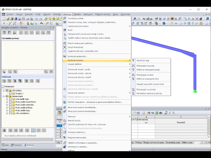Toggle the Generované checkbox
Screen dimensions: 211x158
pyautogui.click(x=7, y=96)
